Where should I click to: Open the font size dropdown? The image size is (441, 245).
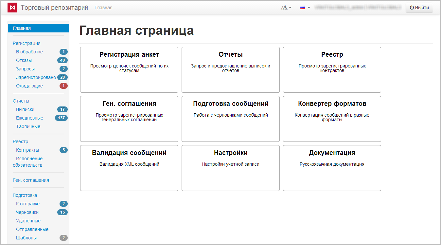tap(286, 8)
